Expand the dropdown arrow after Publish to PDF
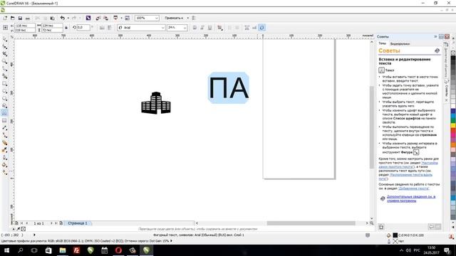456x256 pixels. 121,18
